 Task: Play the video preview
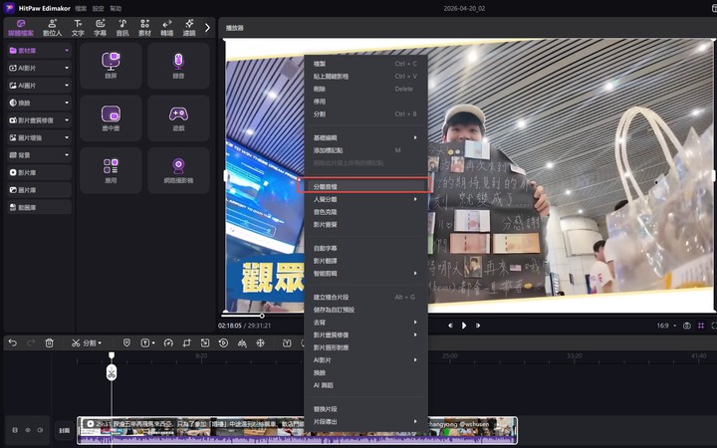coord(464,326)
